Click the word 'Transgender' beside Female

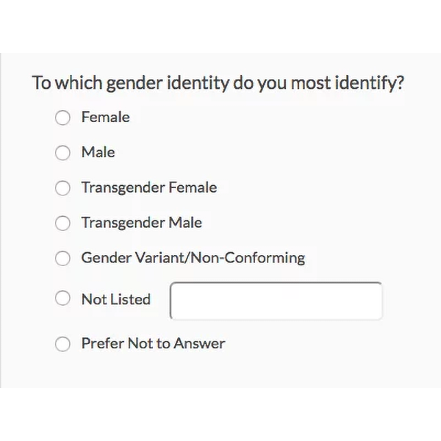(x=123, y=187)
